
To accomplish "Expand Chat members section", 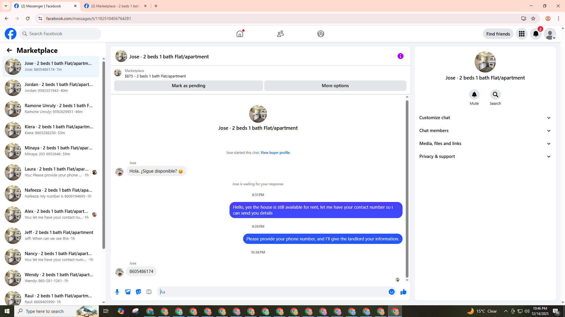I will [485, 131].
